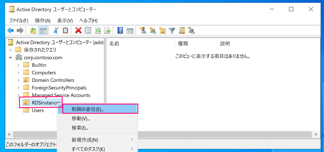Toggle the Show/Hide Console Tree icon
The height and width of the screenshot is (152, 324).
(43, 31)
